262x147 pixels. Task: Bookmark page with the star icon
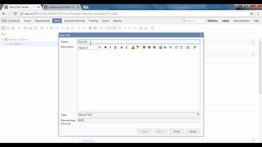[251, 14]
